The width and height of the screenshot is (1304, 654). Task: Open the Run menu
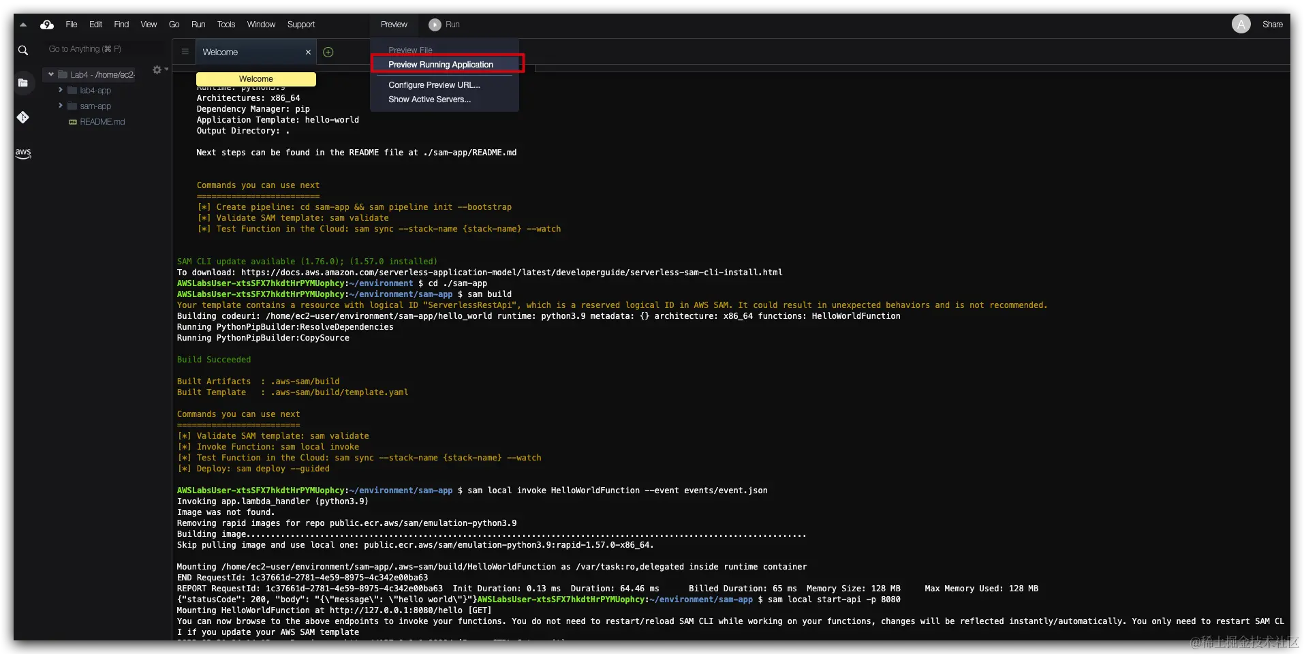[198, 25]
